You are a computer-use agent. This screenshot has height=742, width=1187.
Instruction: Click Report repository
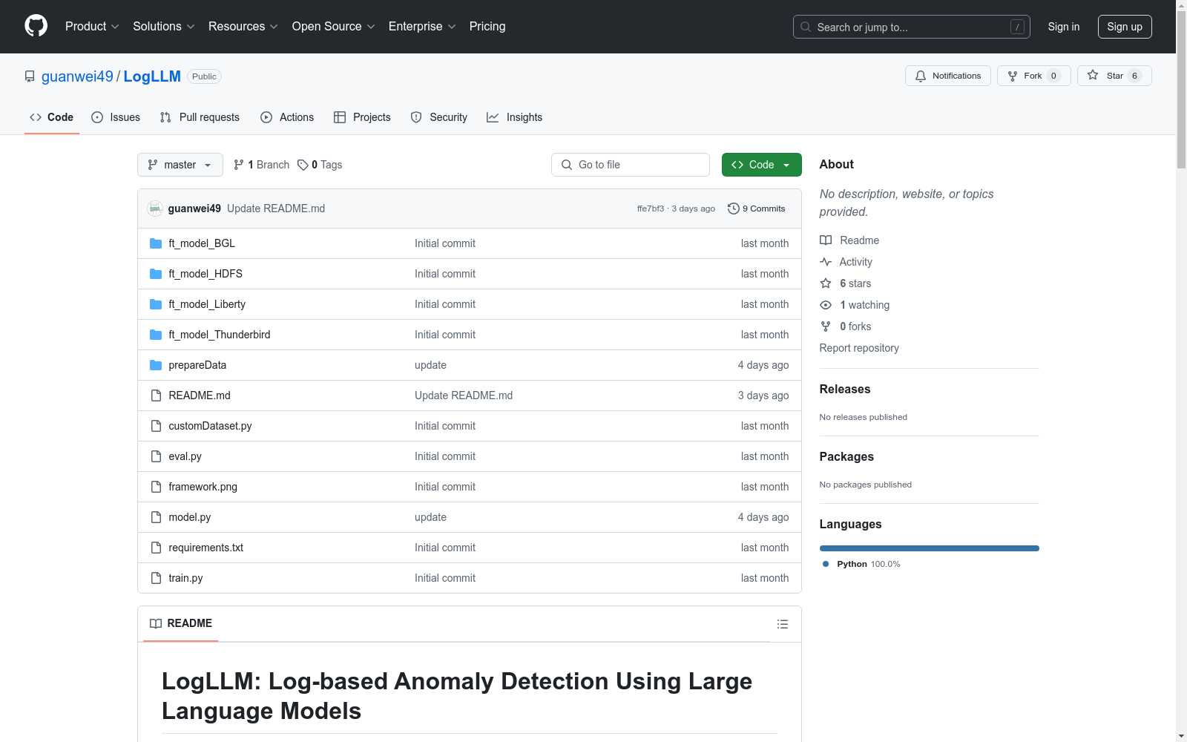click(x=859, y=348)
